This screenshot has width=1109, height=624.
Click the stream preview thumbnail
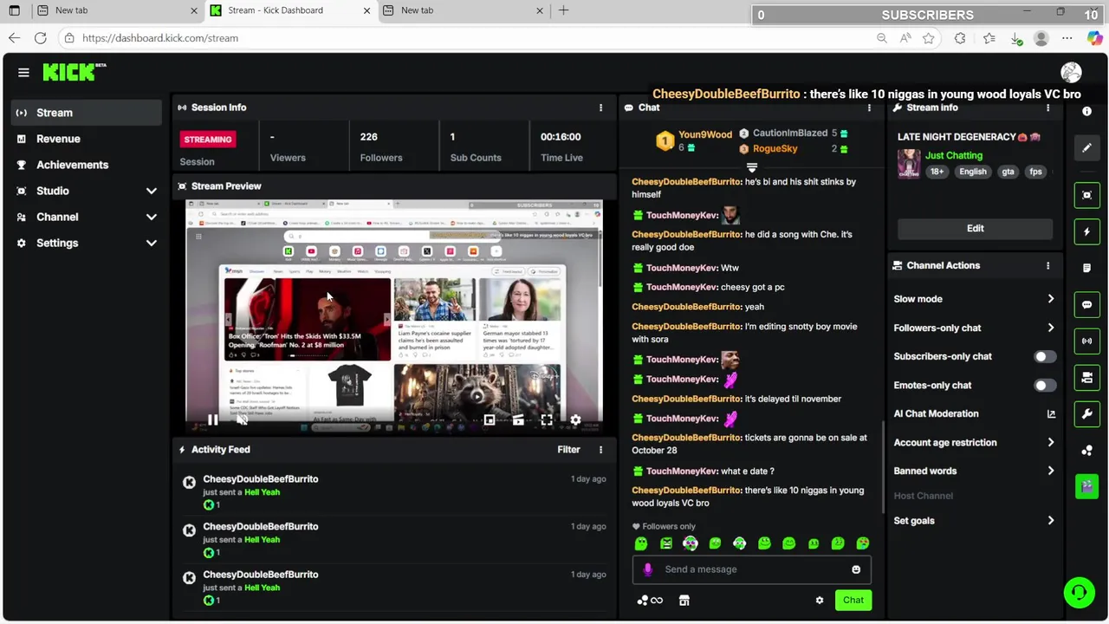coord(394,316)
